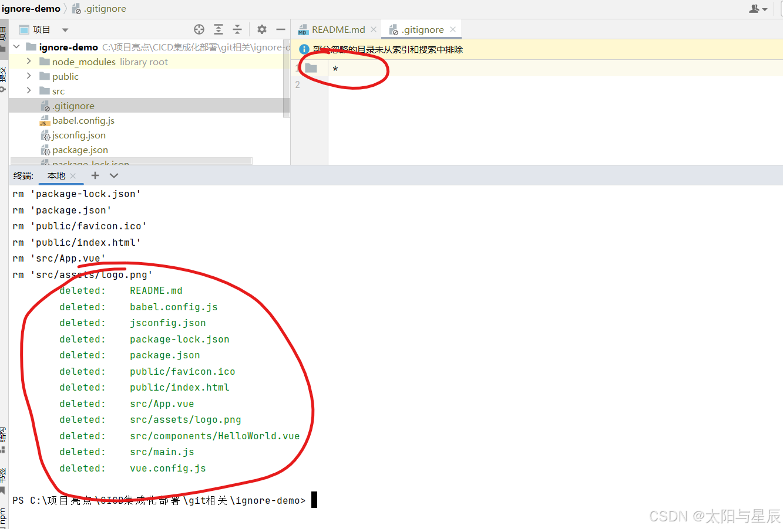Click the project tree horizontal scrollbar

click(x=132, y=160)
